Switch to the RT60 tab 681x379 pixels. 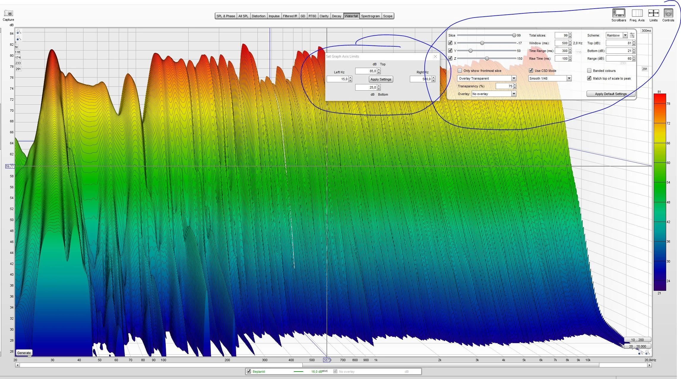coord(312,16)
